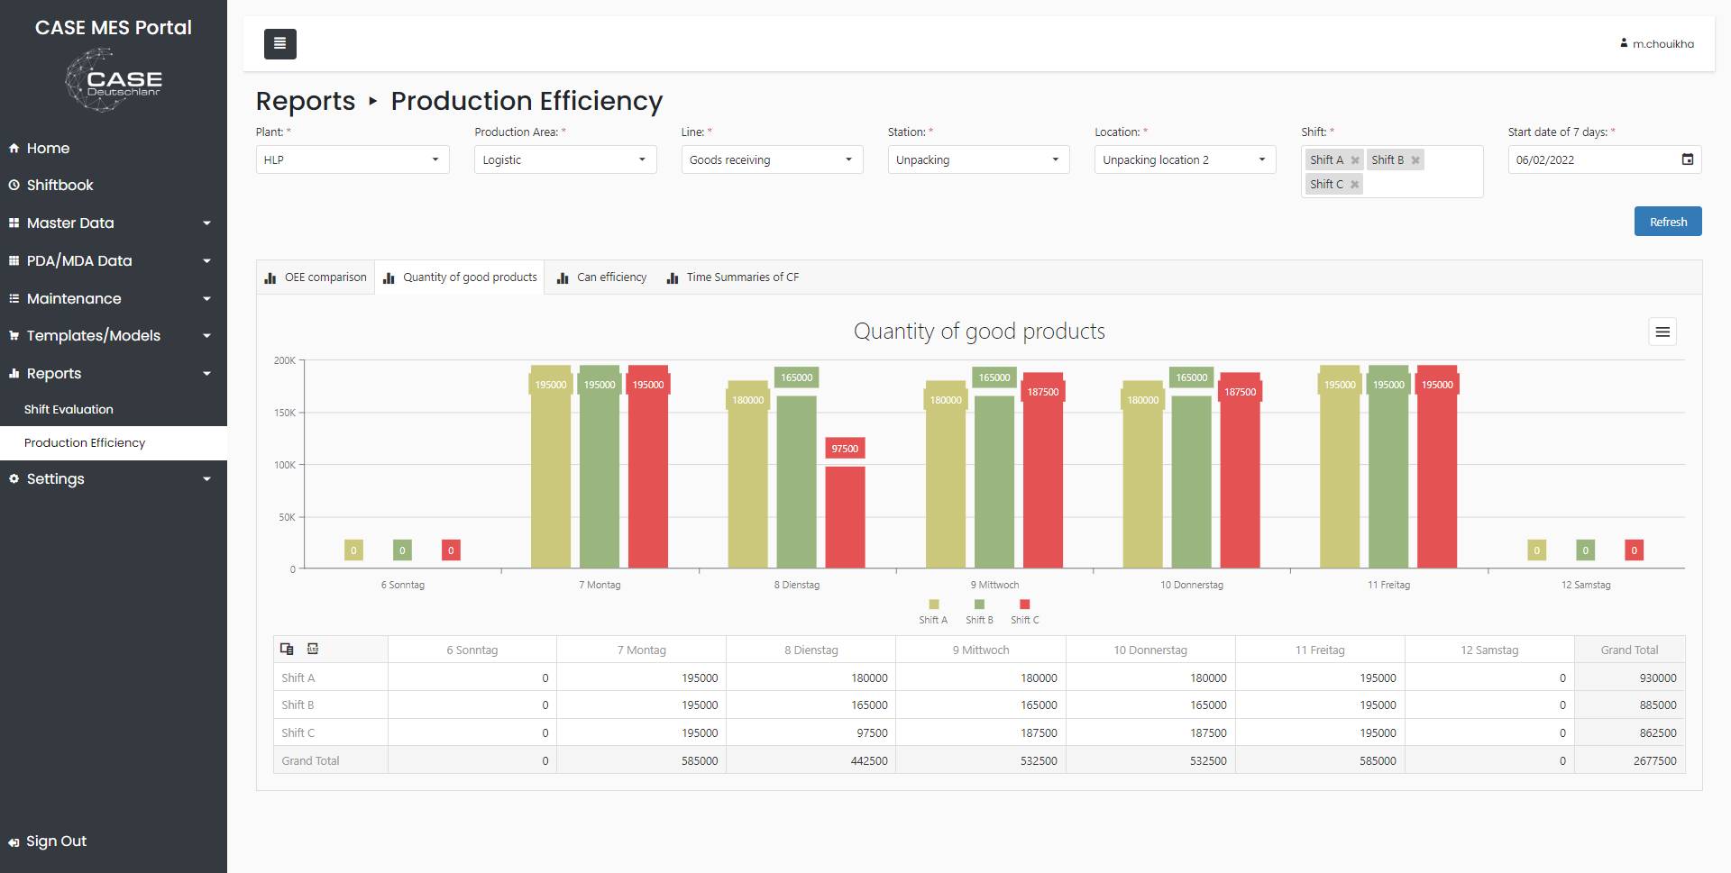Click the red 97500 Dienstag bar
This screenshot has height=873, width=1731.
coord(845,517)
